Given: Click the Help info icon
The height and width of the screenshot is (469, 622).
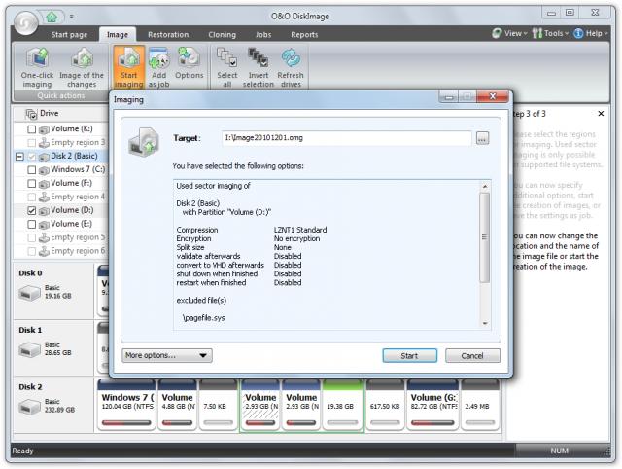Looking at the screenshot, I should (x=578, y=34).
